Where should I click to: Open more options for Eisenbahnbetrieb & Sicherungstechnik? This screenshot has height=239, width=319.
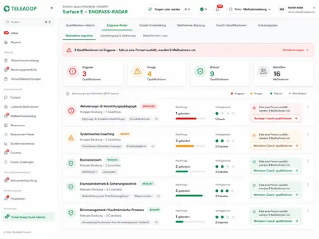[308, 185]
